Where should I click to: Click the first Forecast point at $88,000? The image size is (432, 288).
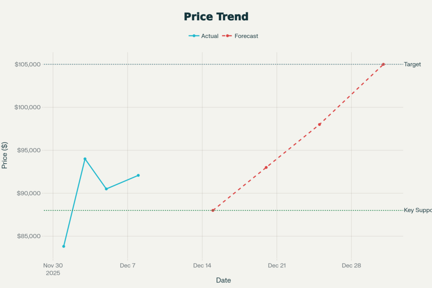pos(213,210)
